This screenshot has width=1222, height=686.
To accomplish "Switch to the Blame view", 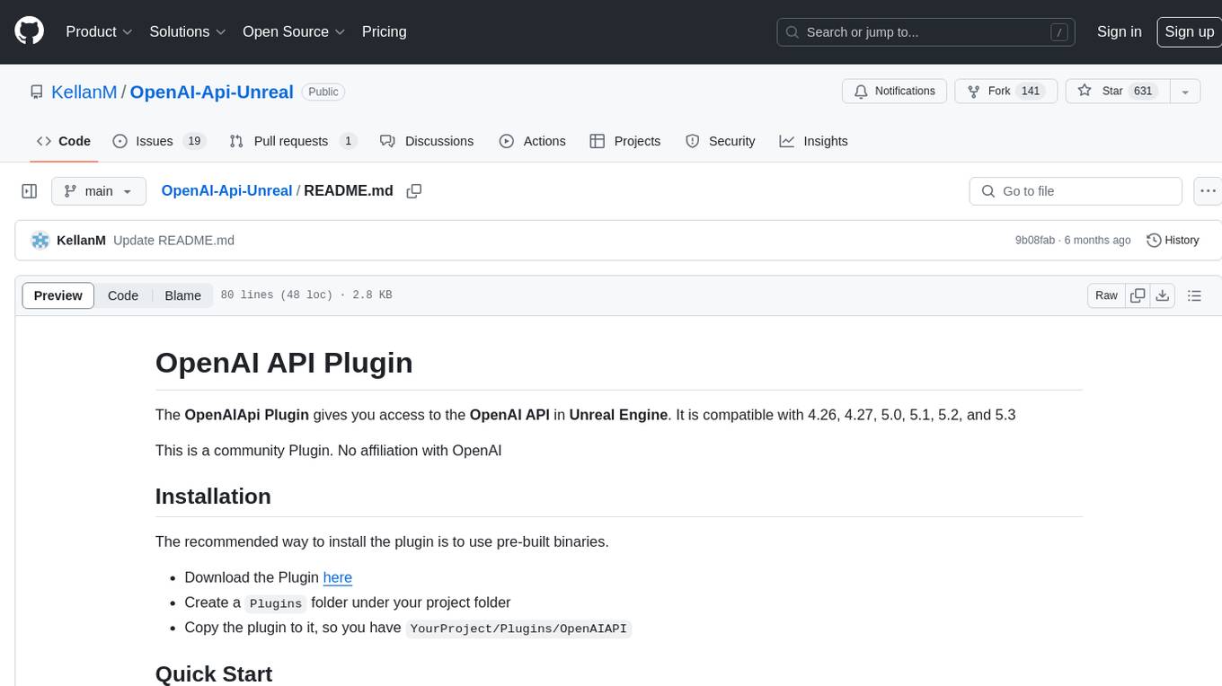I will [182, 295].
